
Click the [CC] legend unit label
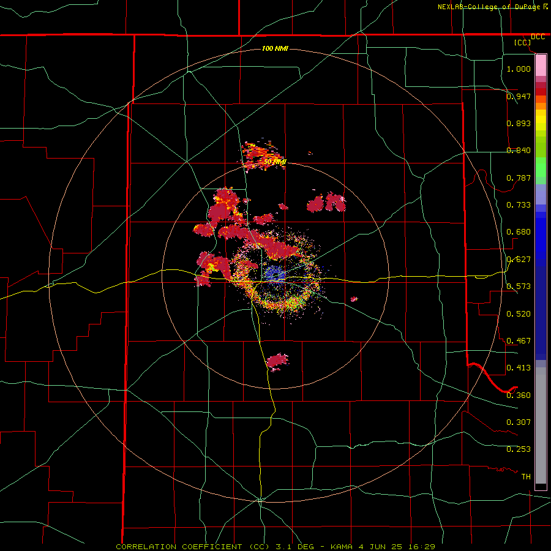coord(523,42)
